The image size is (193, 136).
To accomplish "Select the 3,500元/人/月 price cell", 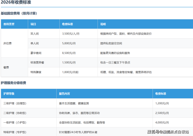I will click(71, 34).
